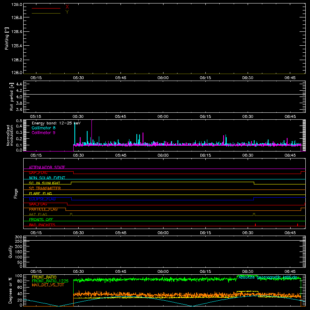Click the 100 tick on Degrees axis
Image resolution: width=310 pixels, height=310 pixels.
[x=19, y=276]
